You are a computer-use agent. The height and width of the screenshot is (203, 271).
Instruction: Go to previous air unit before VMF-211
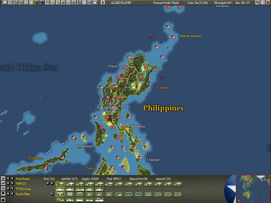tap(8, 183)
